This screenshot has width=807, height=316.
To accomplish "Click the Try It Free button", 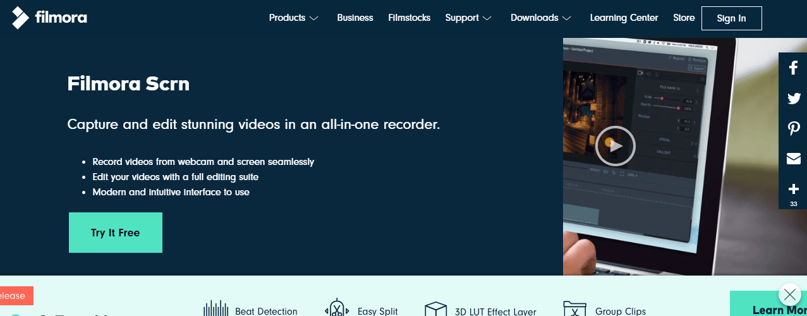I will point(116,233).
